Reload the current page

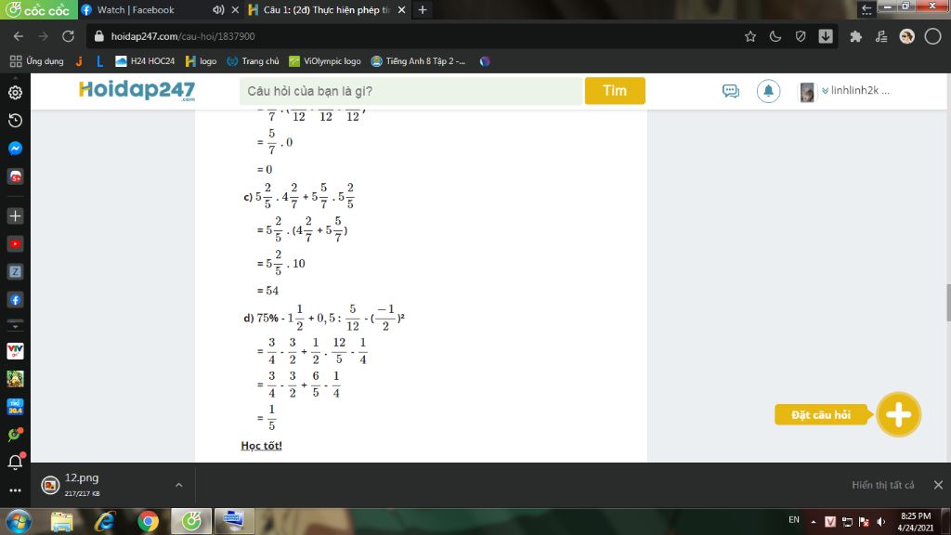(68, 36)
